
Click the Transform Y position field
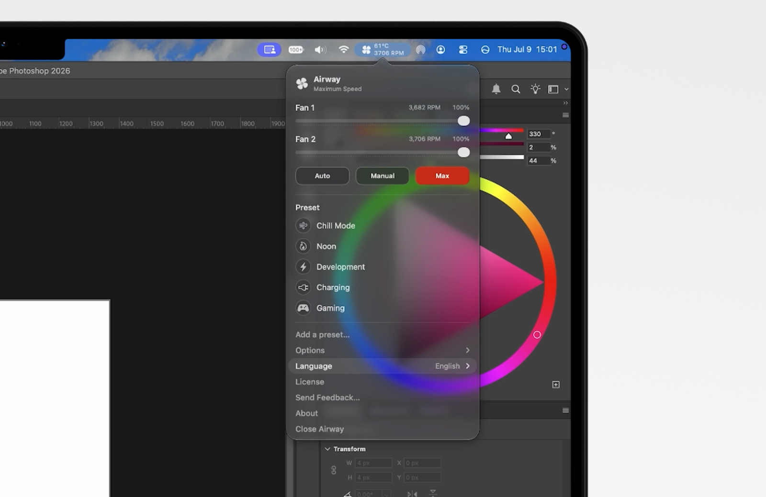[422, 477]
